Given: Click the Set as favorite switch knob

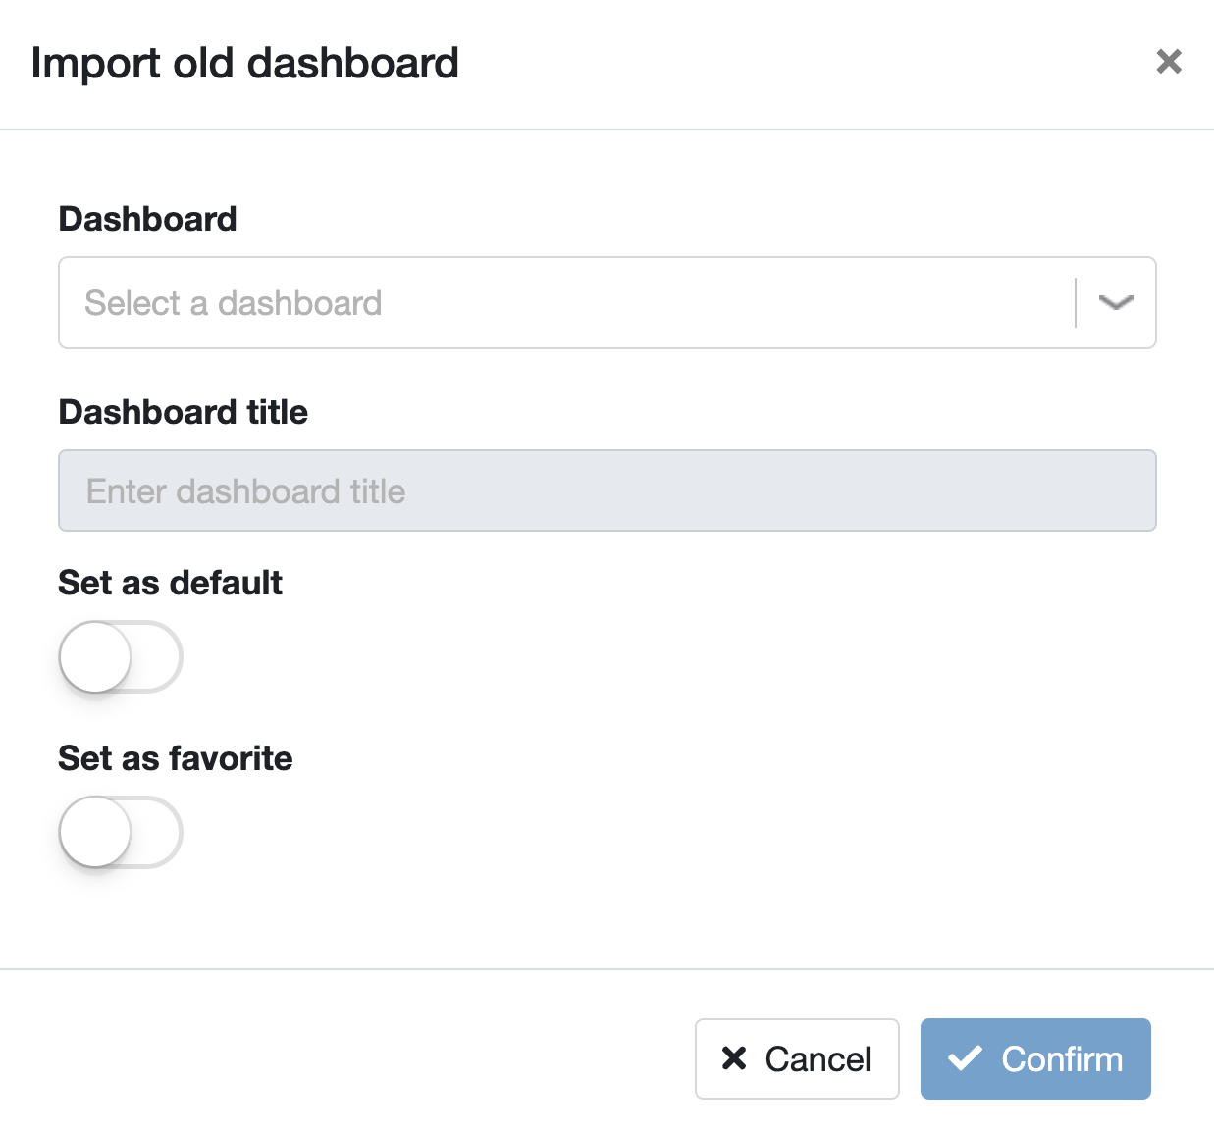Looking at the screenshot, I should click(x=95, y=832).
